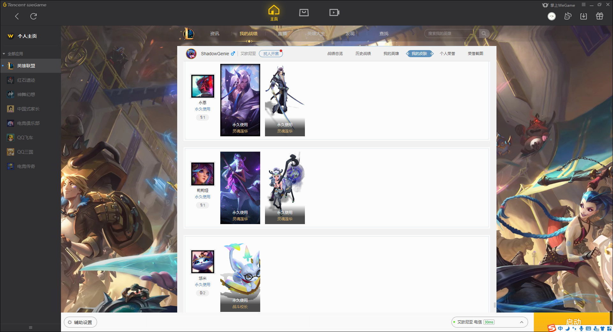Open 永恩 灵魂莲华 3D model card
The height and width of the screenshot is (332, 613).
tap(285, 100)
